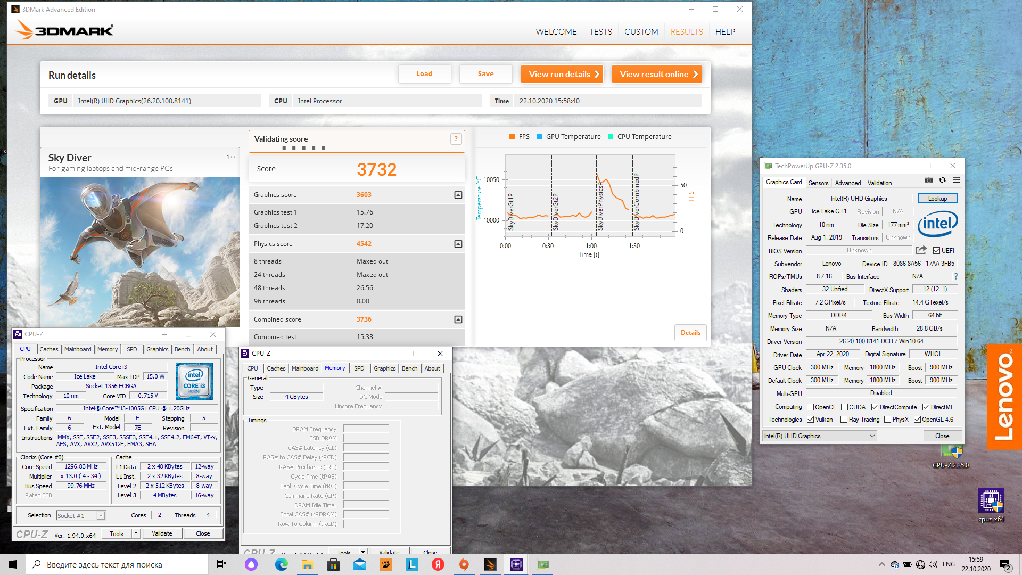Click View result online button

pos(657,74)
